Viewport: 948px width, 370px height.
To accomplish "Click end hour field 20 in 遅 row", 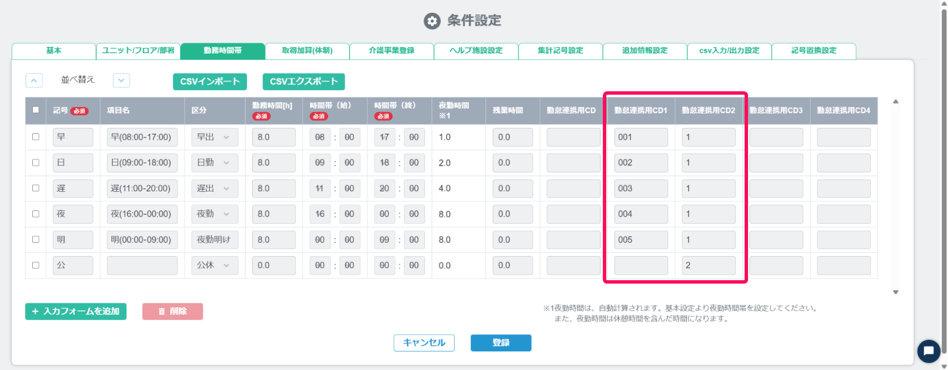I will point(385,188).
